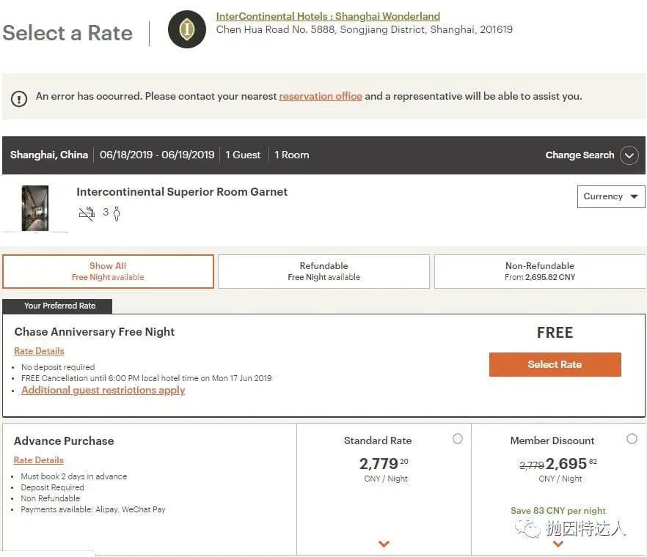Image resolution: width=647 pixels, height=557 pixels.
Task: Select the Standard Rate radio button
Action: coord(458,439)
